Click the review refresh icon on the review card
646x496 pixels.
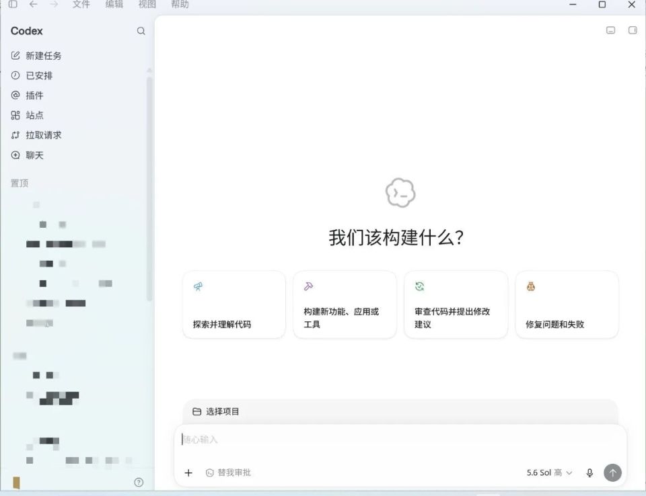(420, 286)
